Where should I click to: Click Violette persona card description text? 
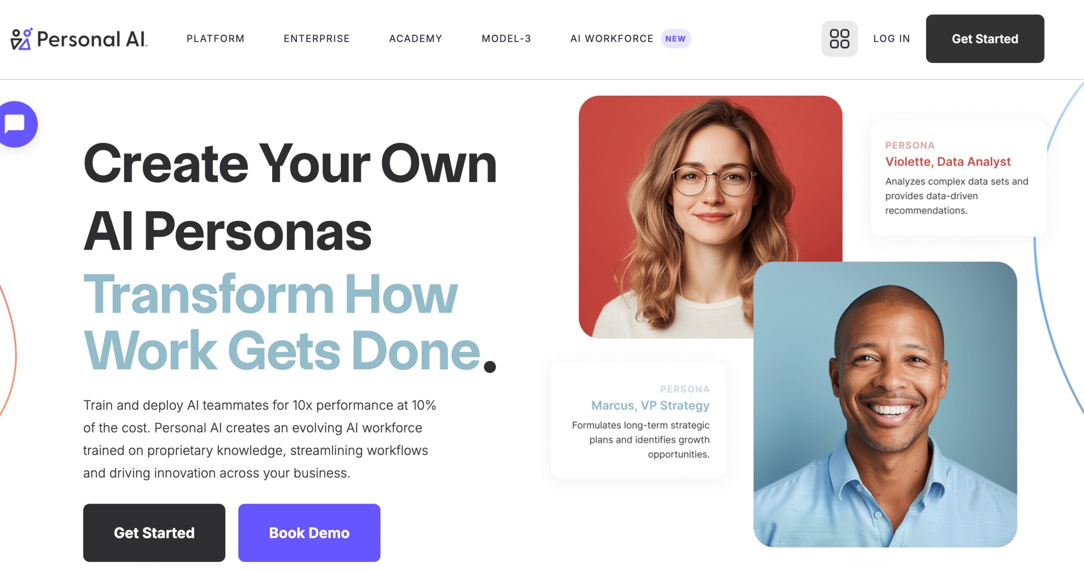[957, 196]
